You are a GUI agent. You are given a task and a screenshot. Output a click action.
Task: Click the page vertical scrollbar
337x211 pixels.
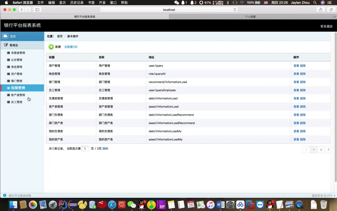335,107
